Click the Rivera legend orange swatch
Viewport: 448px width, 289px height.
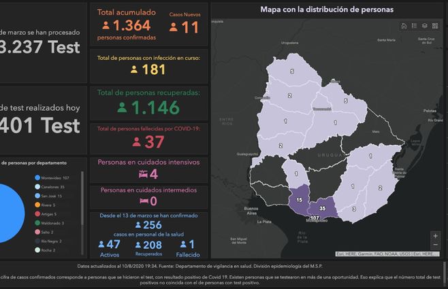pyautogui.click(x=37, y=204)
